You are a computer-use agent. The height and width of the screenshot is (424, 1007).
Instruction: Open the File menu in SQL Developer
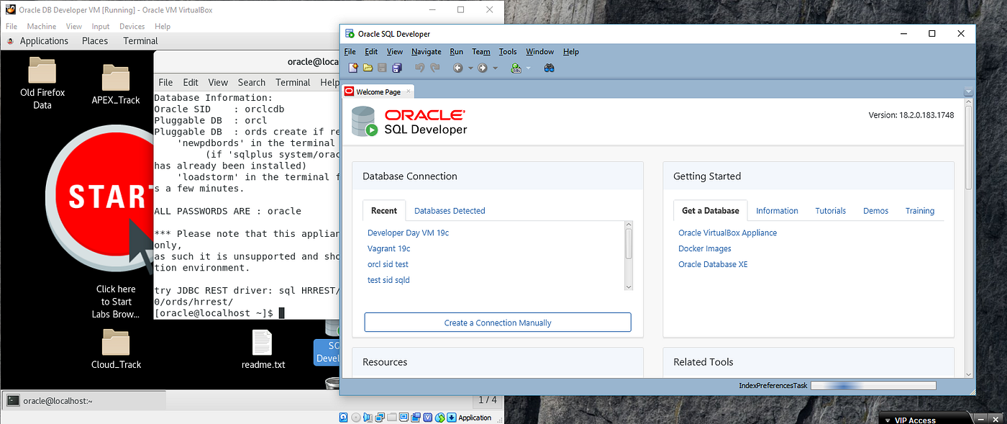(350, 52)
